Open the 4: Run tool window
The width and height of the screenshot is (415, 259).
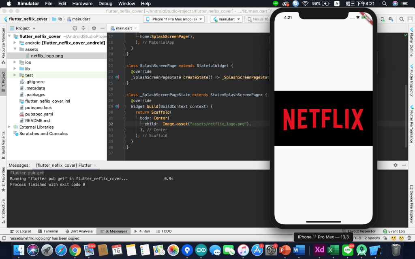[142, 231]
